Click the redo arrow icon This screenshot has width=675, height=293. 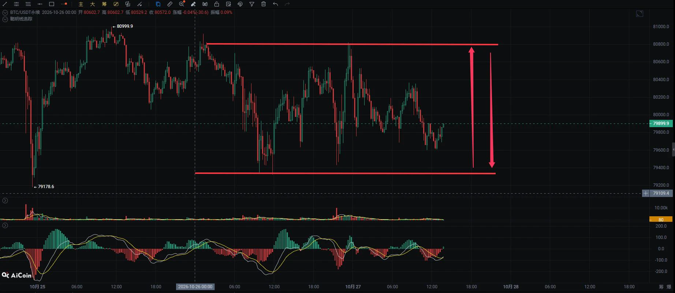pyautogui.click(x=287, y=4)
